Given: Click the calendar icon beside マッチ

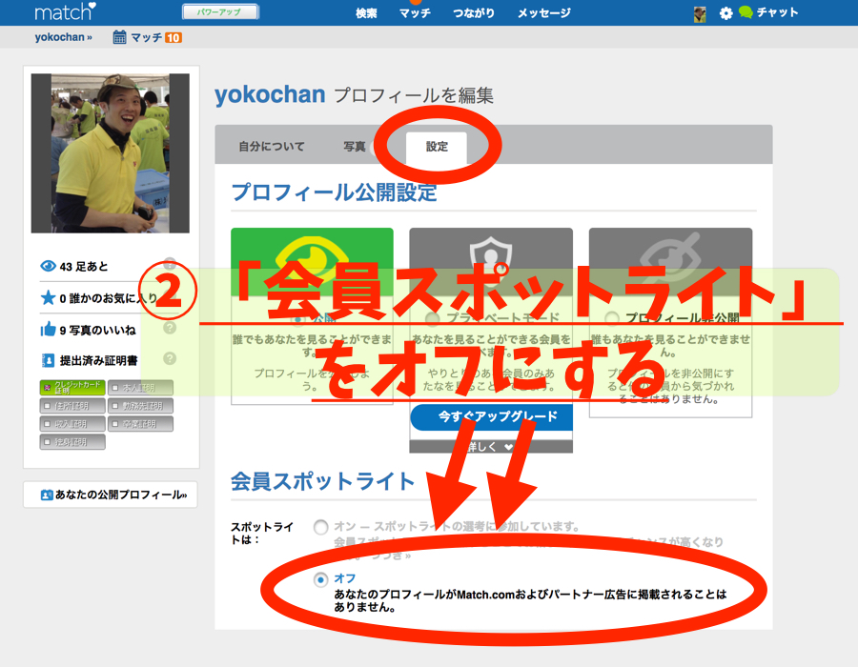Looking at the screenshot, I should [x=119, y=37].
